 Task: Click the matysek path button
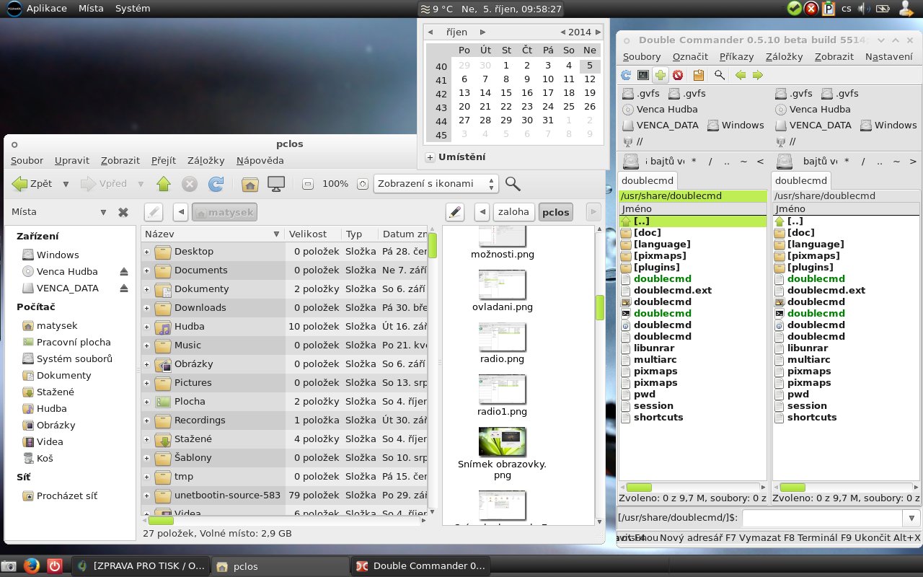(x=224, y=212)
